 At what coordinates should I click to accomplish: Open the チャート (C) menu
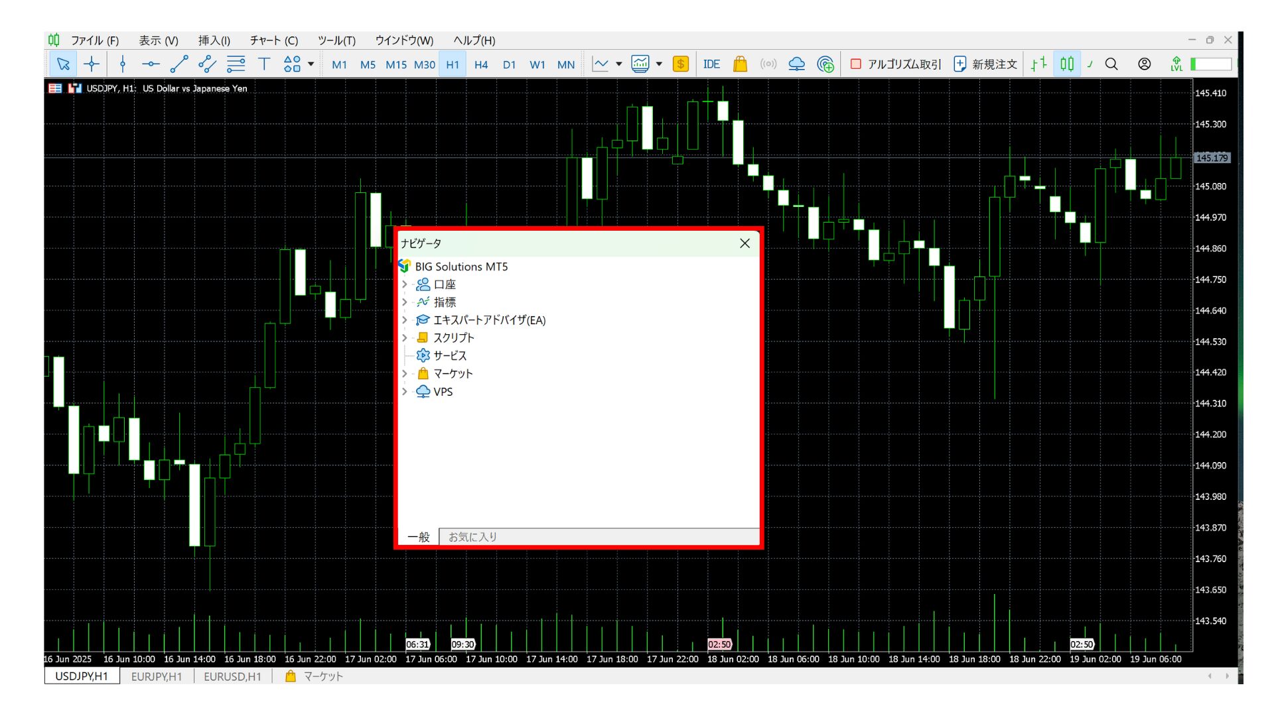273,40
